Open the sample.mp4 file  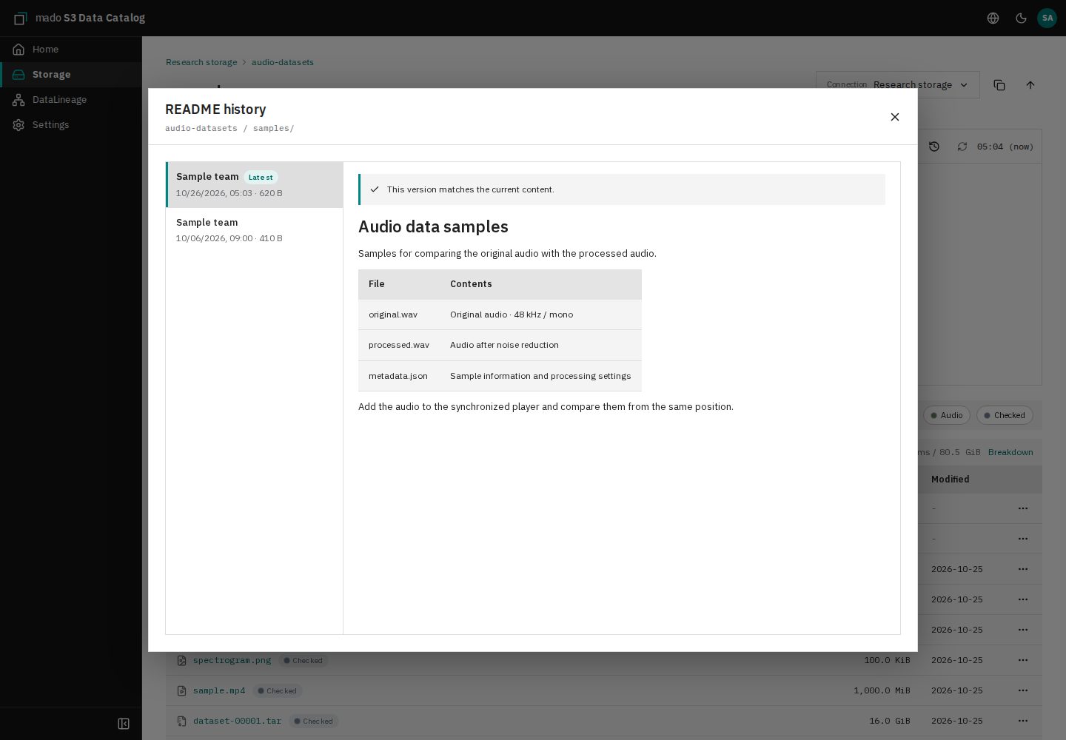(219, 690)
